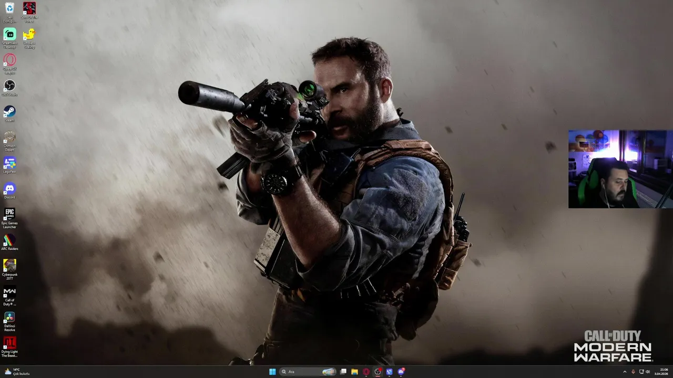Select the Opera GX desktop shortcut
Viewport: 673px width, 378px height.
9,64
